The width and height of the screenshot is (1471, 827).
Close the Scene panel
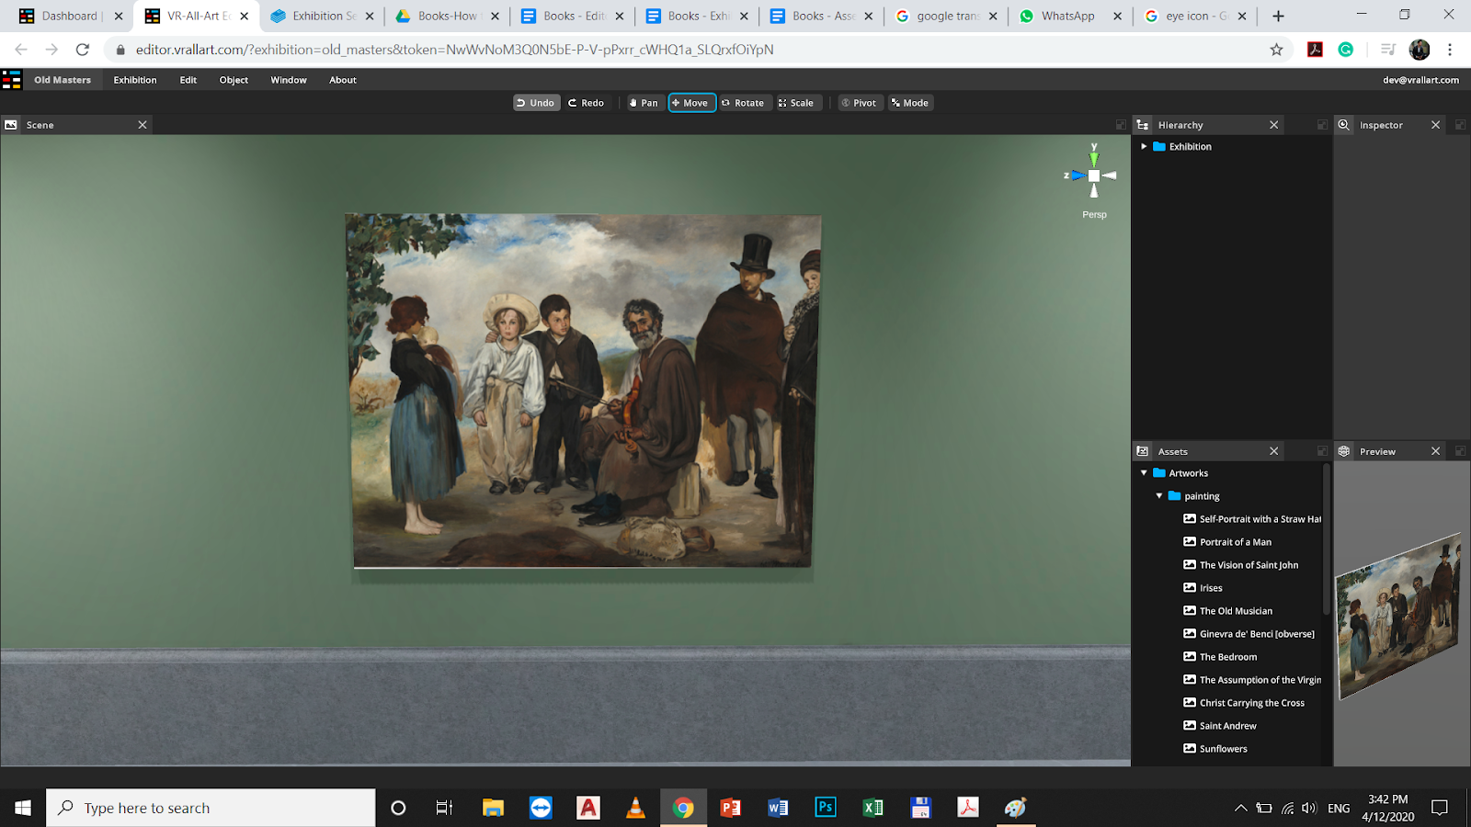click(143, 125)
